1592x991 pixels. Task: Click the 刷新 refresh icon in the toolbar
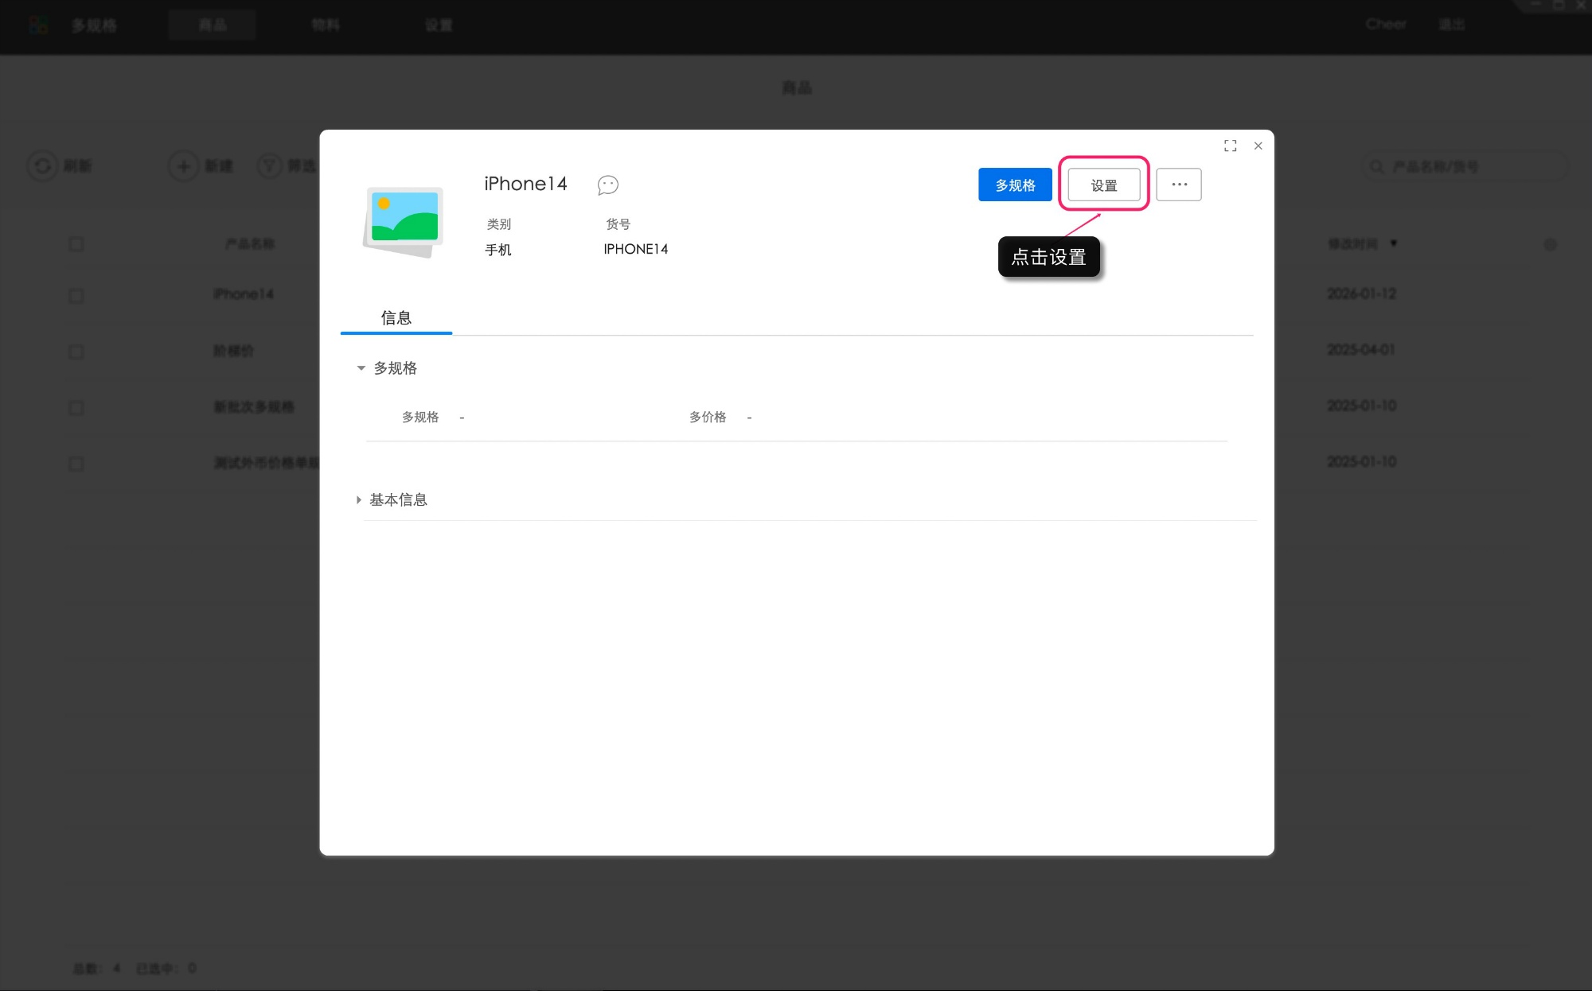[x=42, y=165]
